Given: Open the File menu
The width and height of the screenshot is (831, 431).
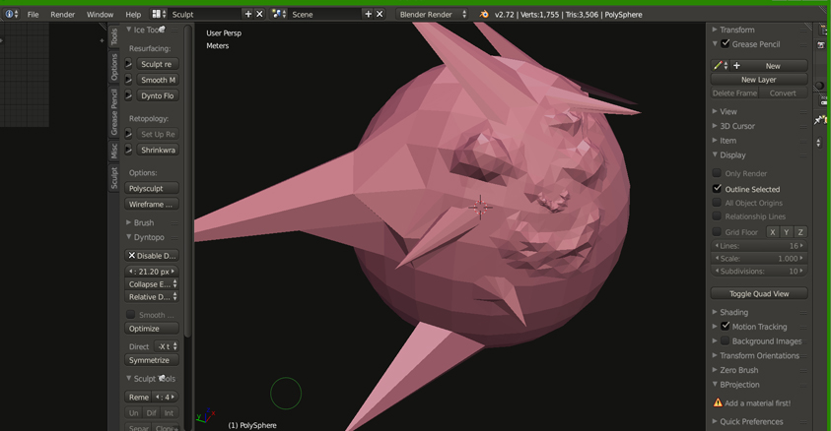Looking at the screenshot, I should (33, 15).
